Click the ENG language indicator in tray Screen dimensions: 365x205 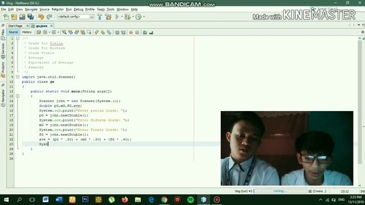pyautogui.click(x=341, y=200)
